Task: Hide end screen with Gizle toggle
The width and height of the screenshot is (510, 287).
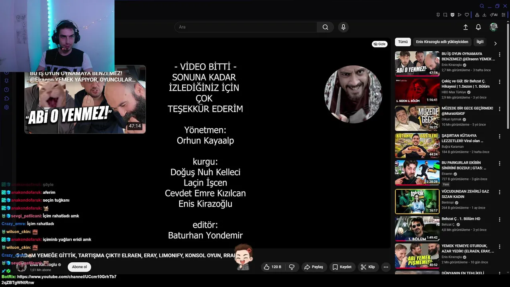Action: click(x=380, y=44)
